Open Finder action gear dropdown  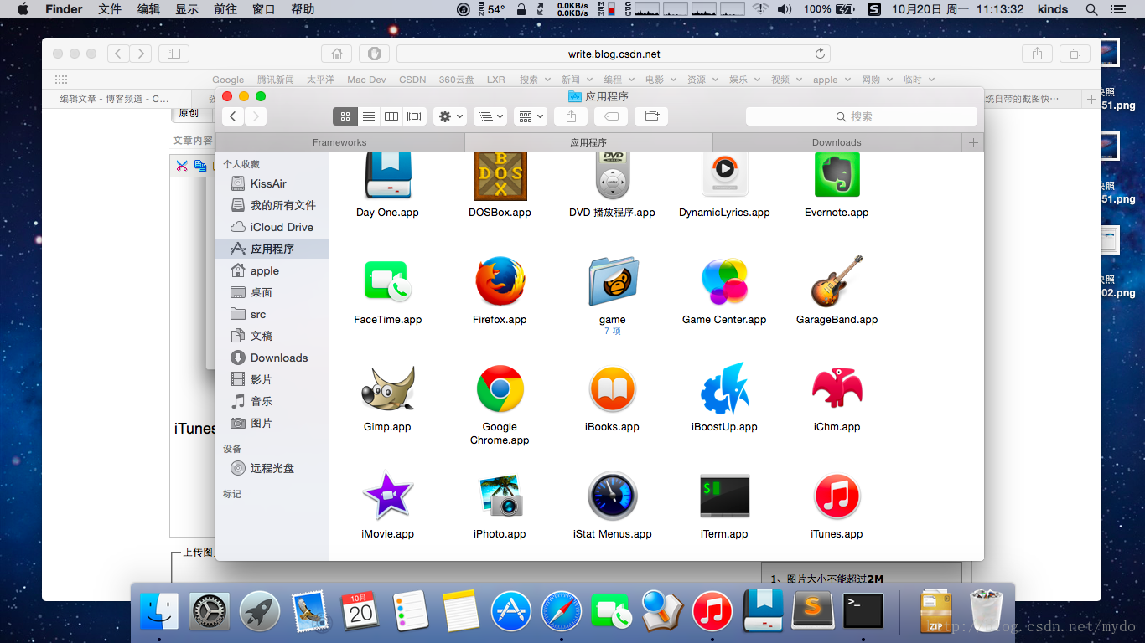[x=450, y=116]
